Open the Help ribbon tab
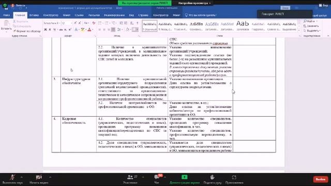This screenshot has width=331, height=186. click(x=143, y=15)
